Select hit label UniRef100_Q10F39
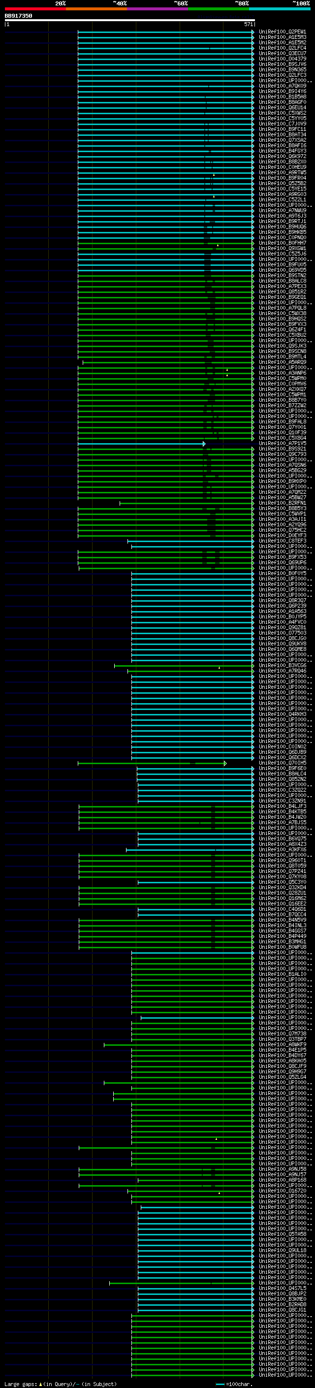 282,433
